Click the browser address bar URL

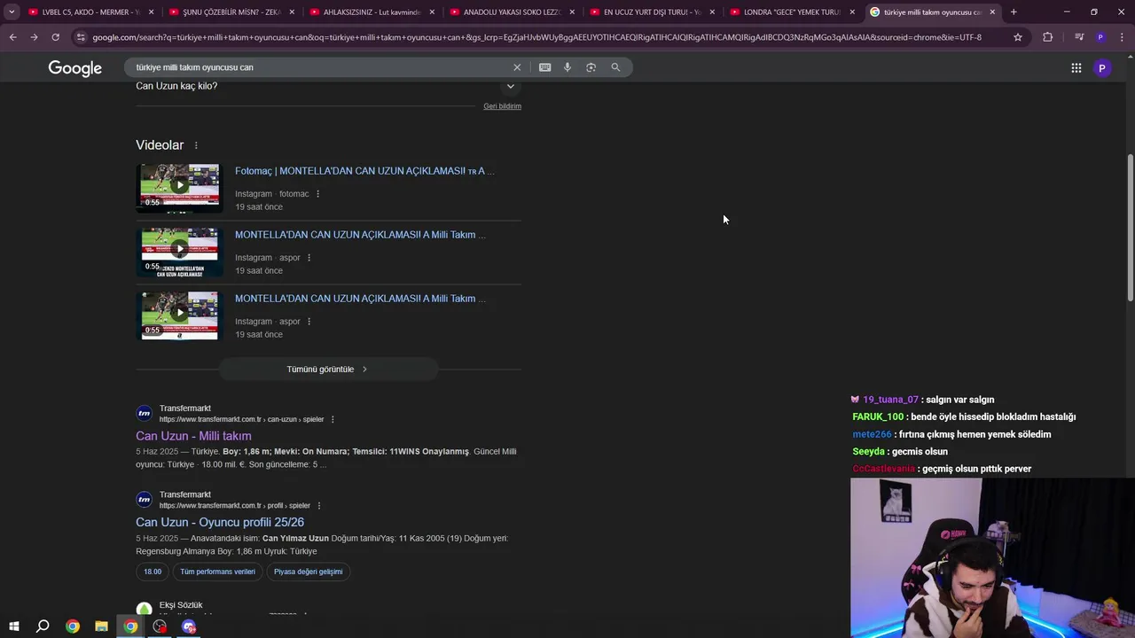click(536, 37)
